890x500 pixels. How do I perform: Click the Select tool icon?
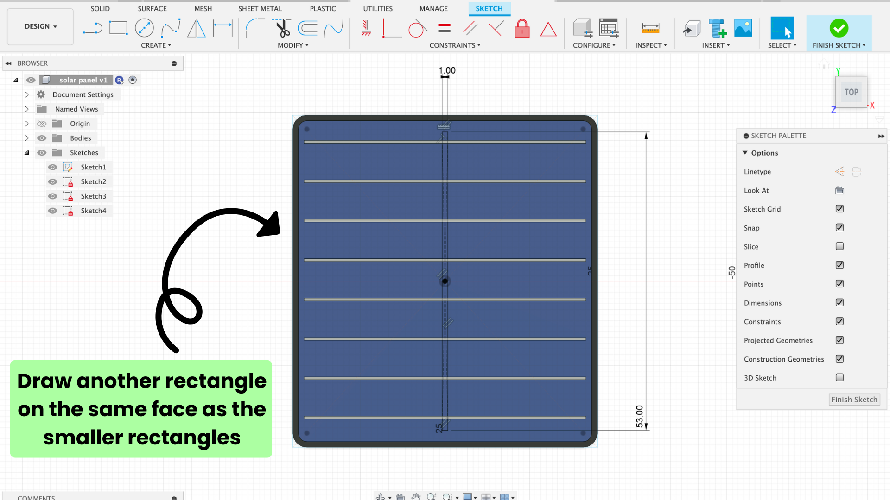782,28
